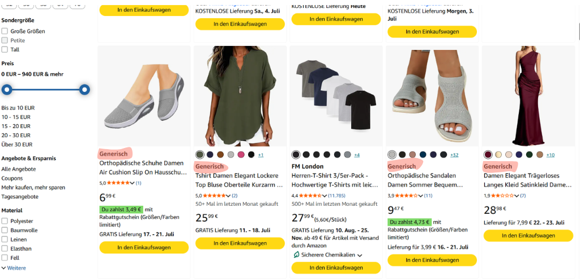The height and width of the screenshot is (279, 580).
Task: Check the Polyester material filter
Action: (x=5, y=221)
